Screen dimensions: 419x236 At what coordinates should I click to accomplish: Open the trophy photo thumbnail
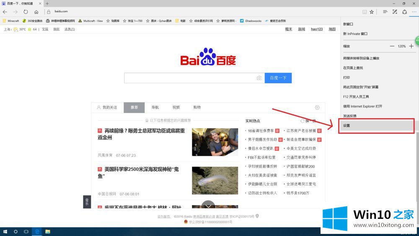click(x=215, y=142)
